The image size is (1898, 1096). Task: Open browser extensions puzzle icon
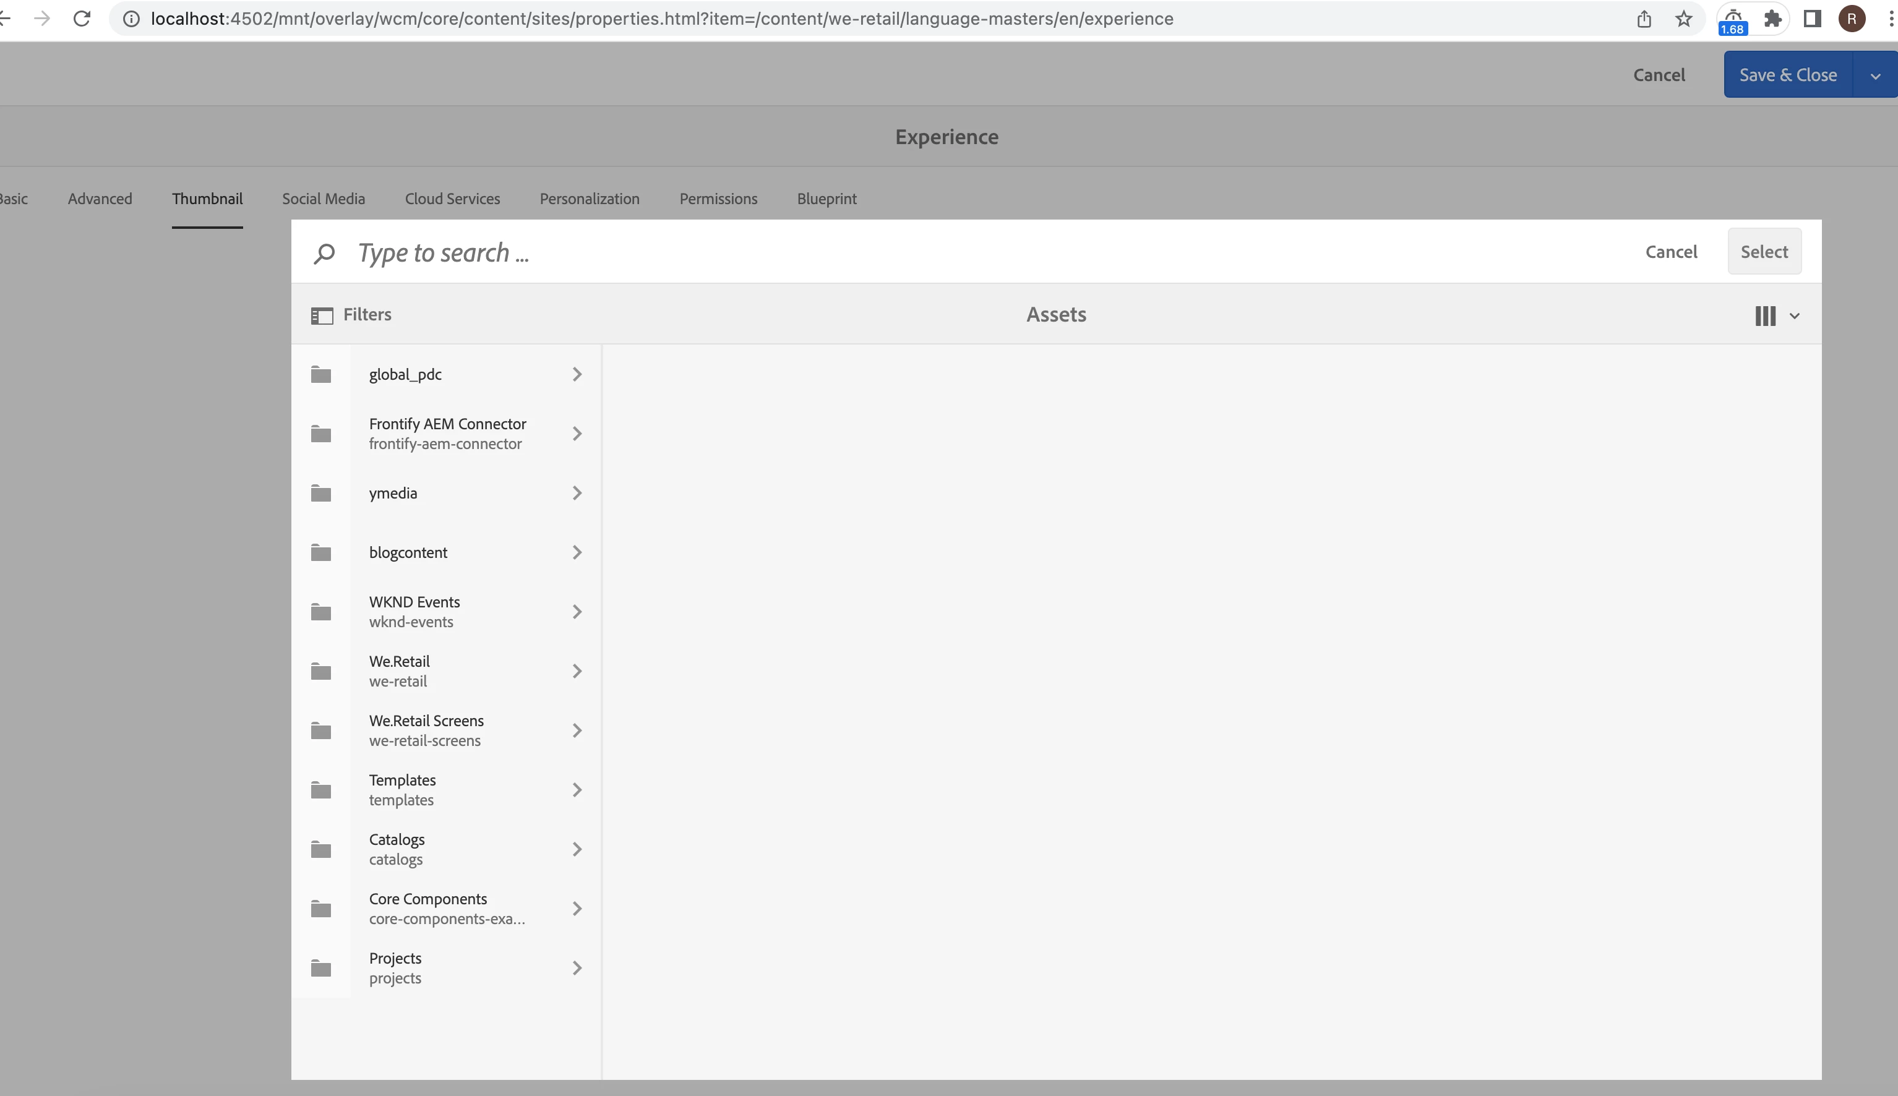pyautogui.click(x=1772, y=19)
